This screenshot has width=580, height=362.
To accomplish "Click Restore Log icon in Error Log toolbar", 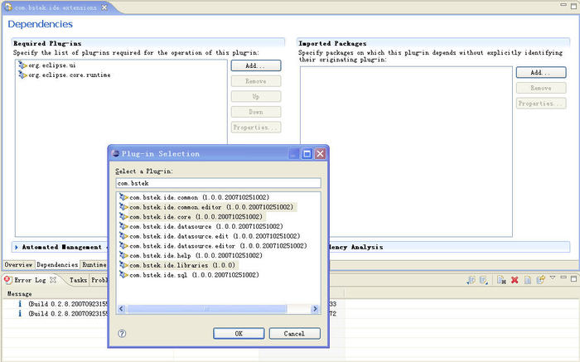I will [x=540, y=279].
